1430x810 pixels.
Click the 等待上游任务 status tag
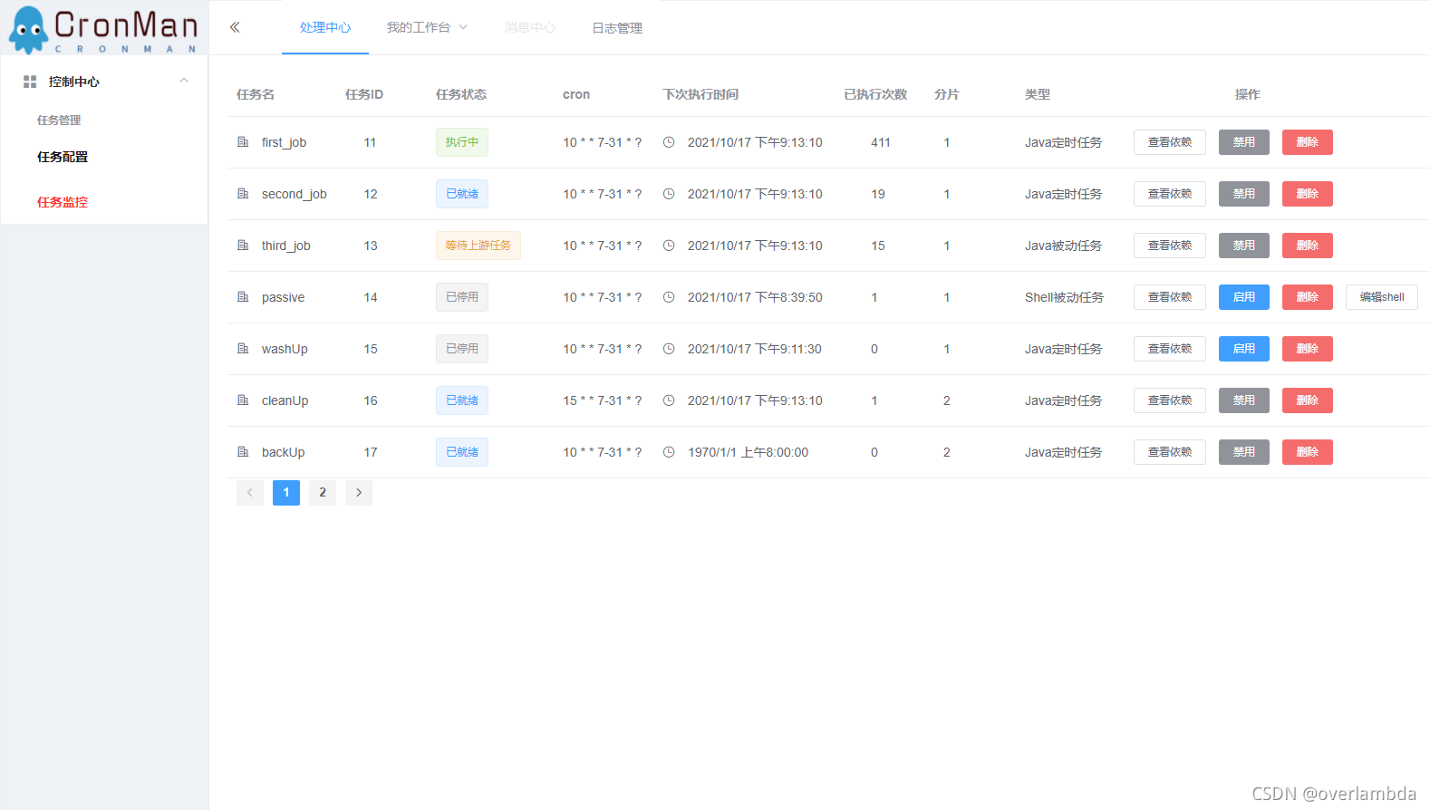tap(478, 246)
